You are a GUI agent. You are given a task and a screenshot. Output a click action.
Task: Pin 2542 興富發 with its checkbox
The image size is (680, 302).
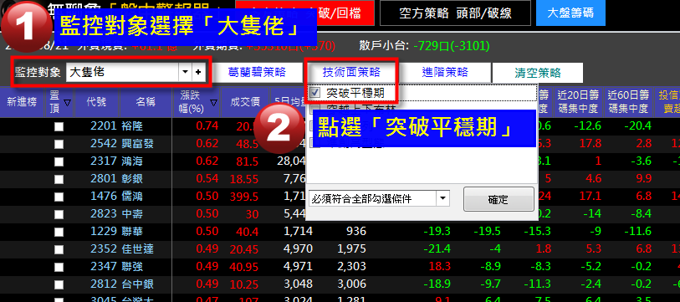59,144
